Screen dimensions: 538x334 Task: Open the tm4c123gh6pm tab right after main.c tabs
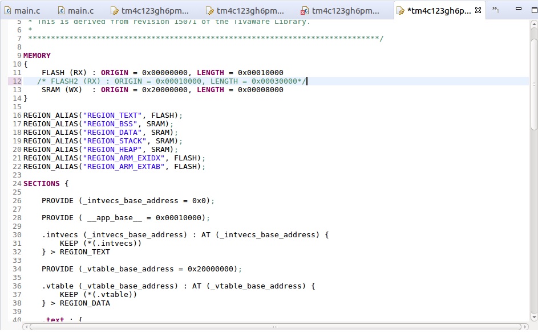[x=154, y=10]
